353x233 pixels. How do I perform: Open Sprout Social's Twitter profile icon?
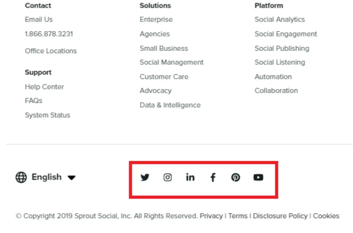[145, 177]
